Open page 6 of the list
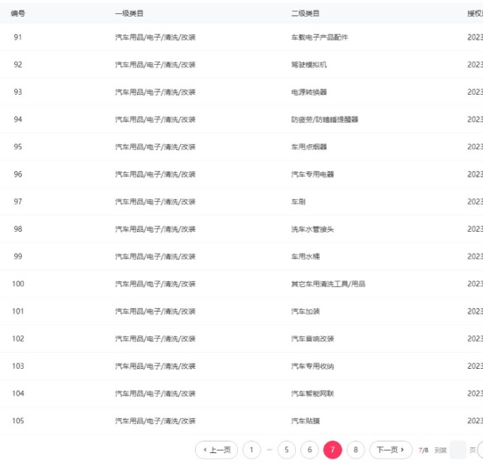483x469 pixels. 310,450
